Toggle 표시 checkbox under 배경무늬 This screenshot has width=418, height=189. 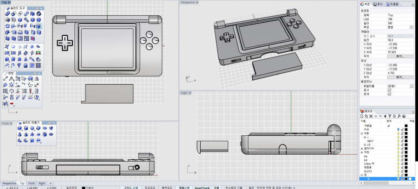tap(389, 90)
